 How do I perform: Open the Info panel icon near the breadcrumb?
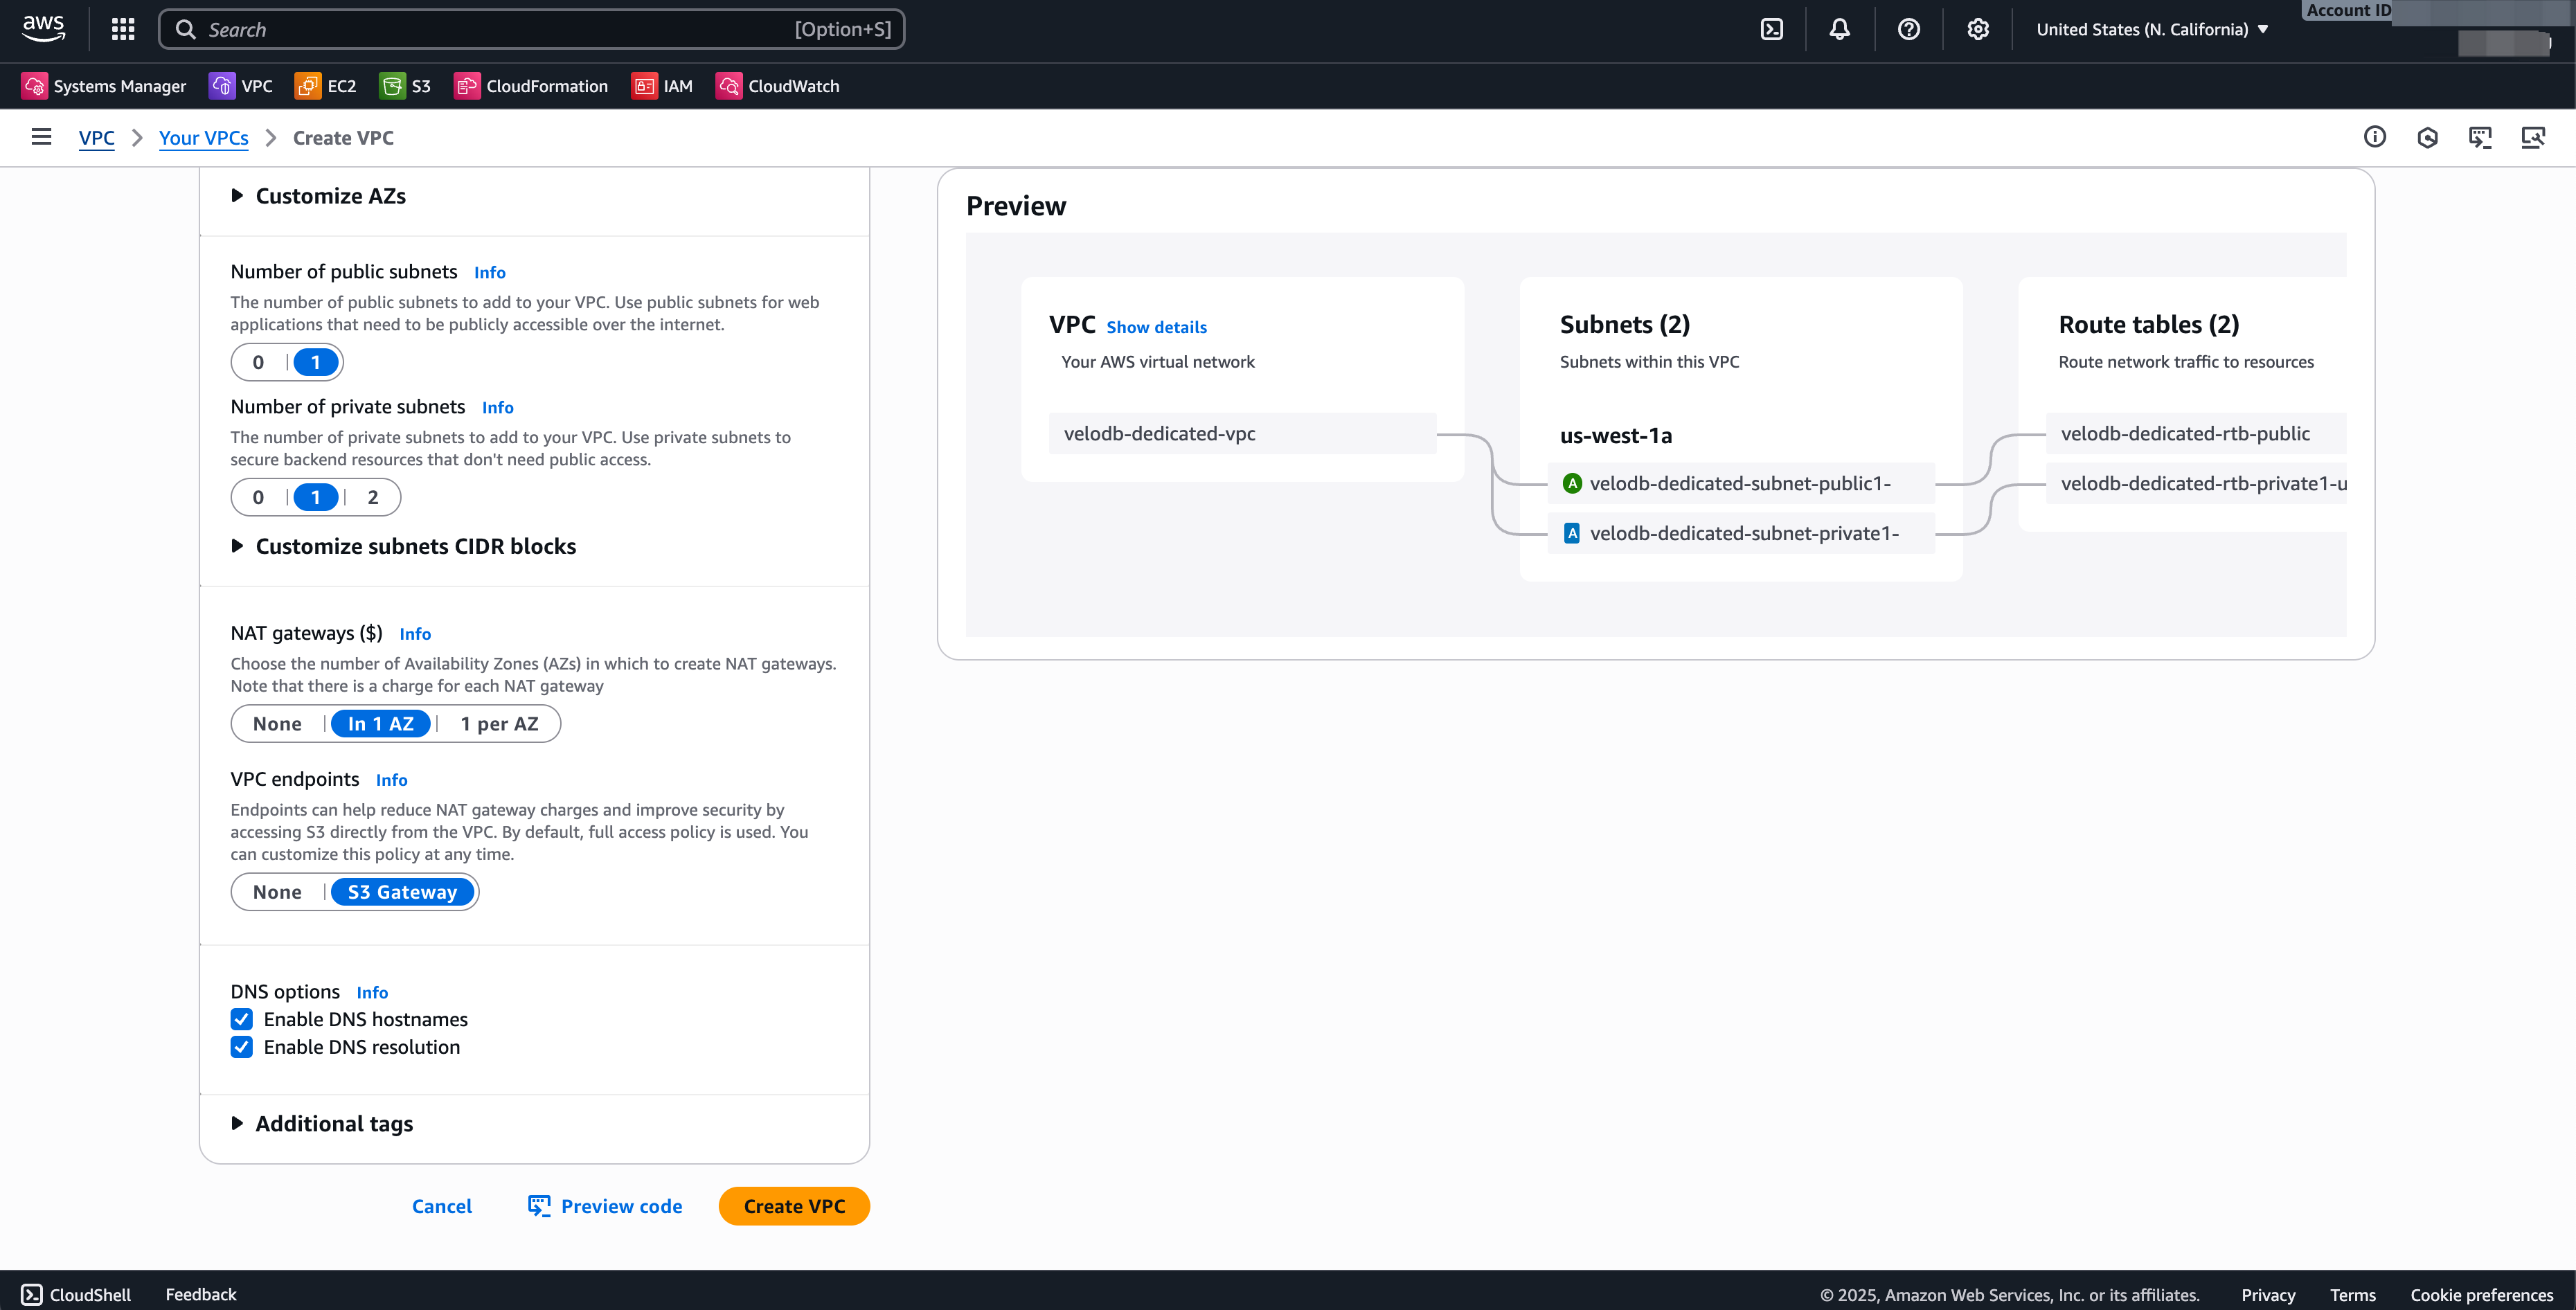[2375, 137]
